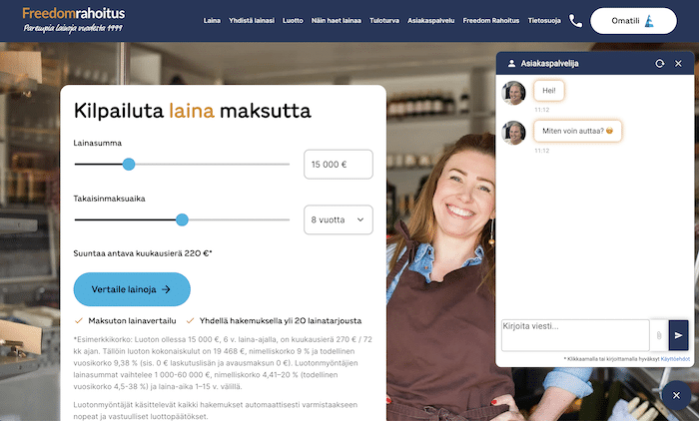The width and height of the screenshot is (699, 421).
Task: Click the Freedomrahoitus logo
Action: click(74, 21)
